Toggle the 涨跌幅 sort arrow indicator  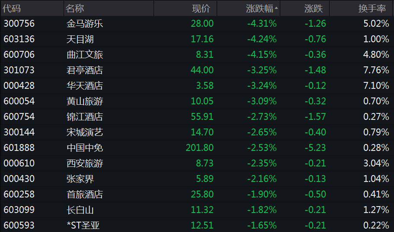point(276,8)
